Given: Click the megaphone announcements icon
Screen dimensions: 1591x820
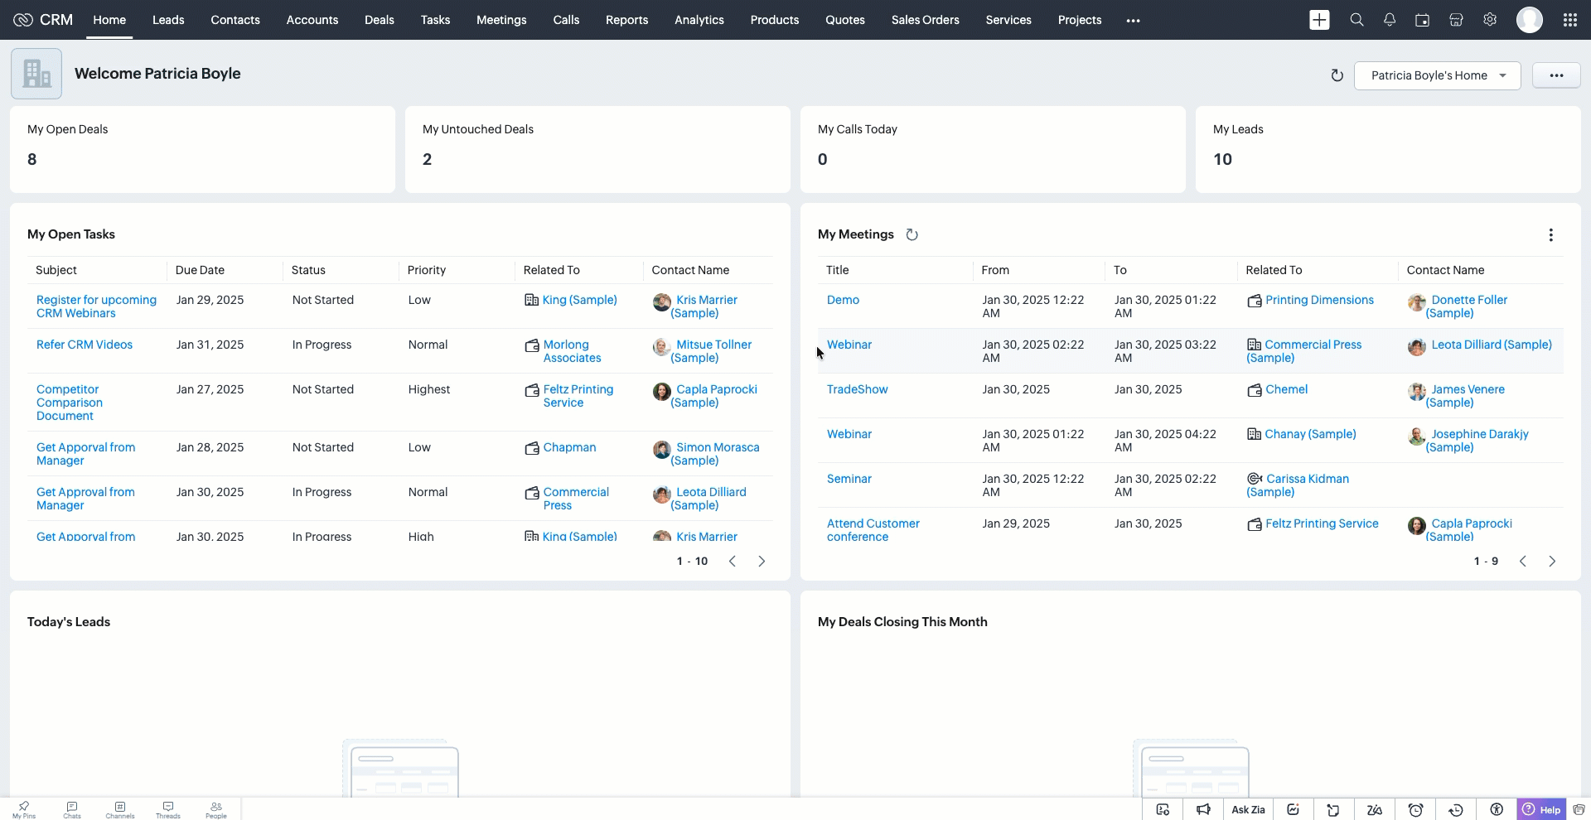Looking at the screenshot, I should tap(1203, 809).
